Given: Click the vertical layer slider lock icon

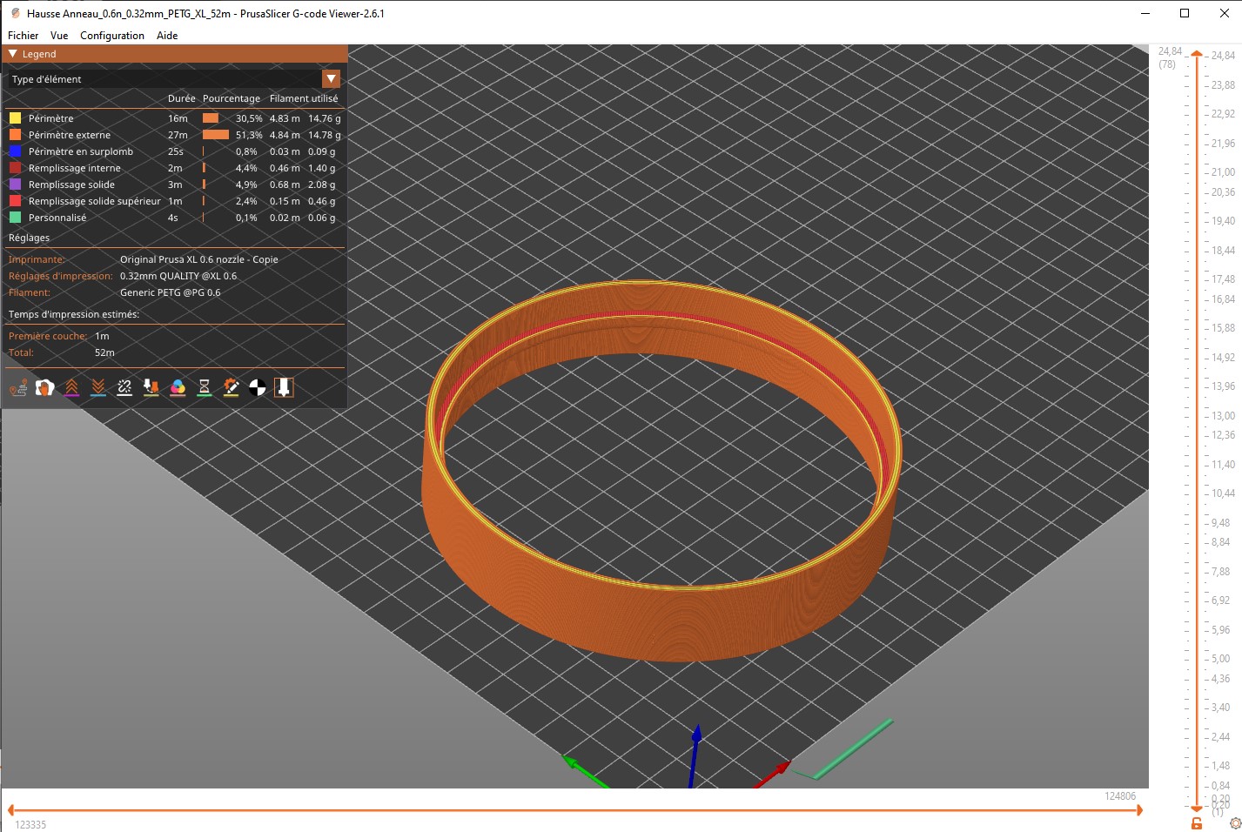Looking at the screenshot, I should (x=1197, y=823).
